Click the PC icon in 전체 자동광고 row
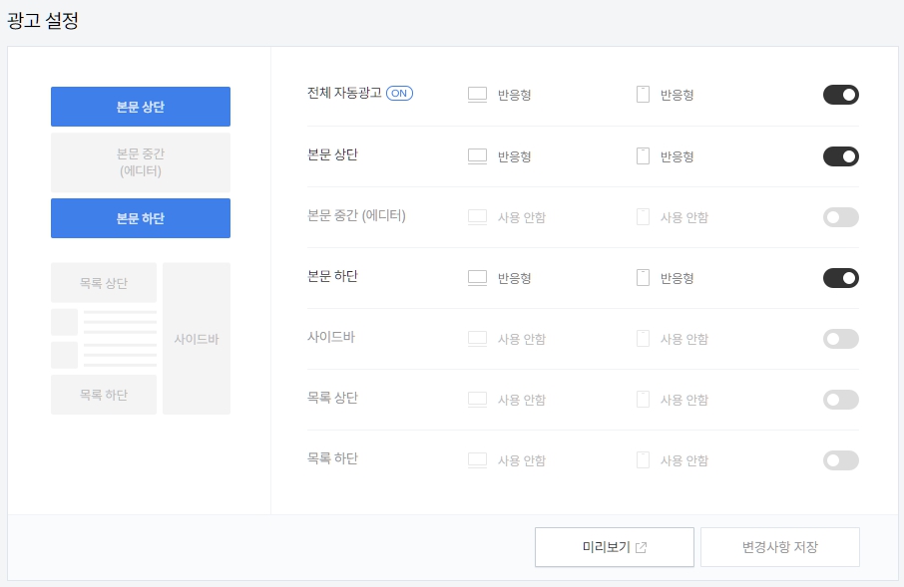Screen dimensions: 904x587 coord(477,95)
